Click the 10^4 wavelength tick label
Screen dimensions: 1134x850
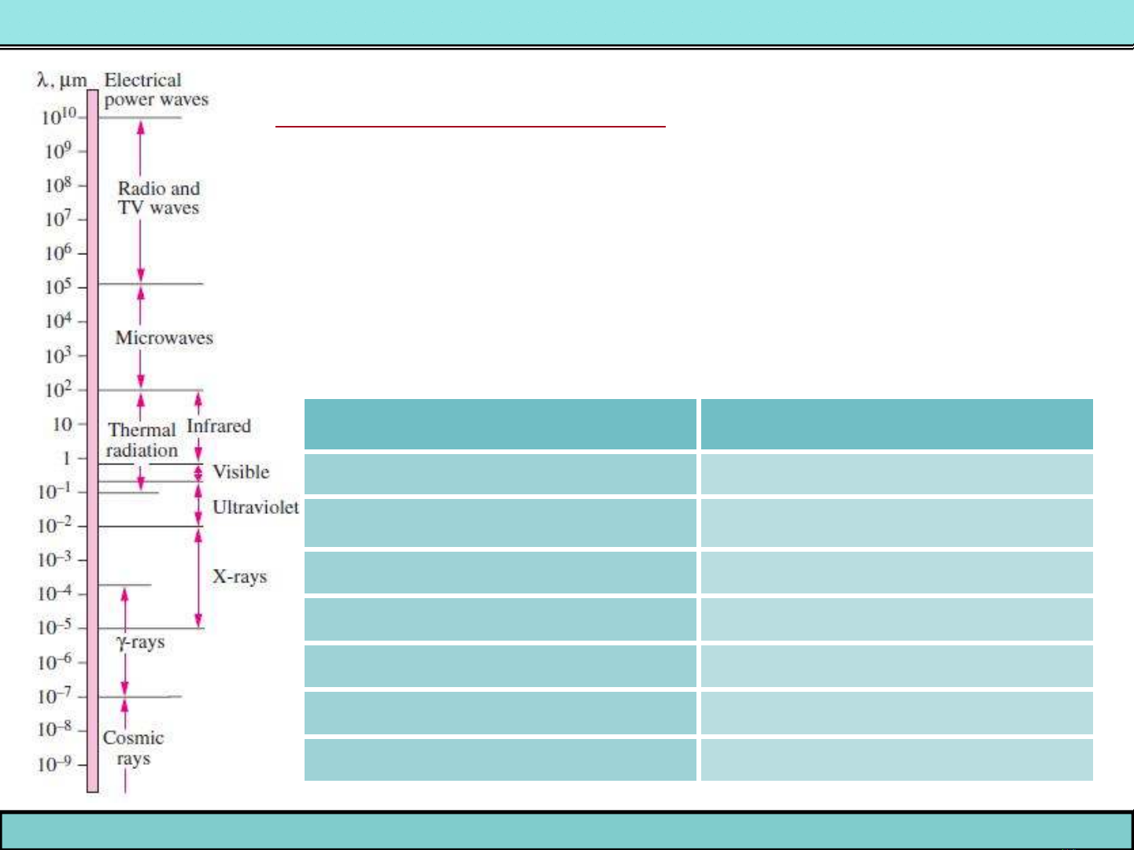(58, 320)
